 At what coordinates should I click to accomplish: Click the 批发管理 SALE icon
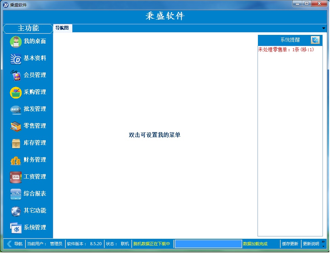pos(16,110)
